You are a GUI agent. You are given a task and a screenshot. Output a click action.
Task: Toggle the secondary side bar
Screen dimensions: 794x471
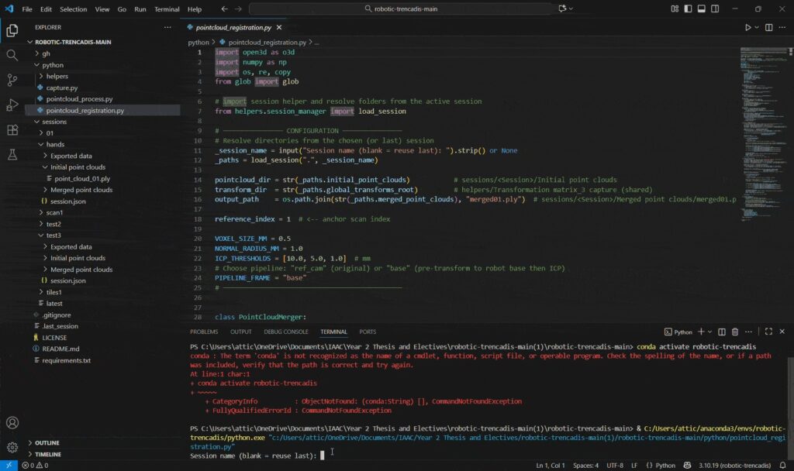(715, 9)
